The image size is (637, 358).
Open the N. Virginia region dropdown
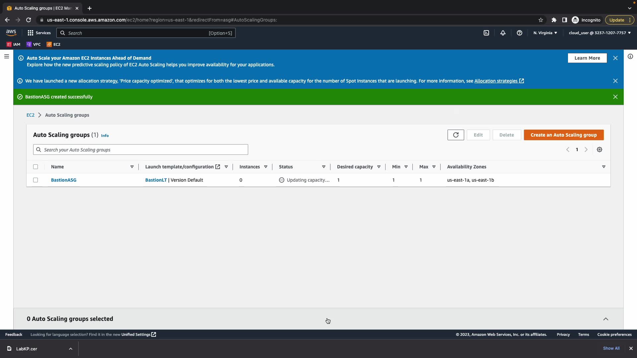coord(545,33)
